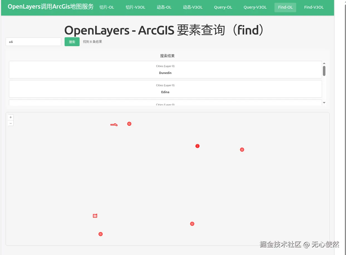Viewport: 346px width, 255px height.
Task: Zoom out the map with minus button
Action: pyautogui.click(x=11, y=123)
